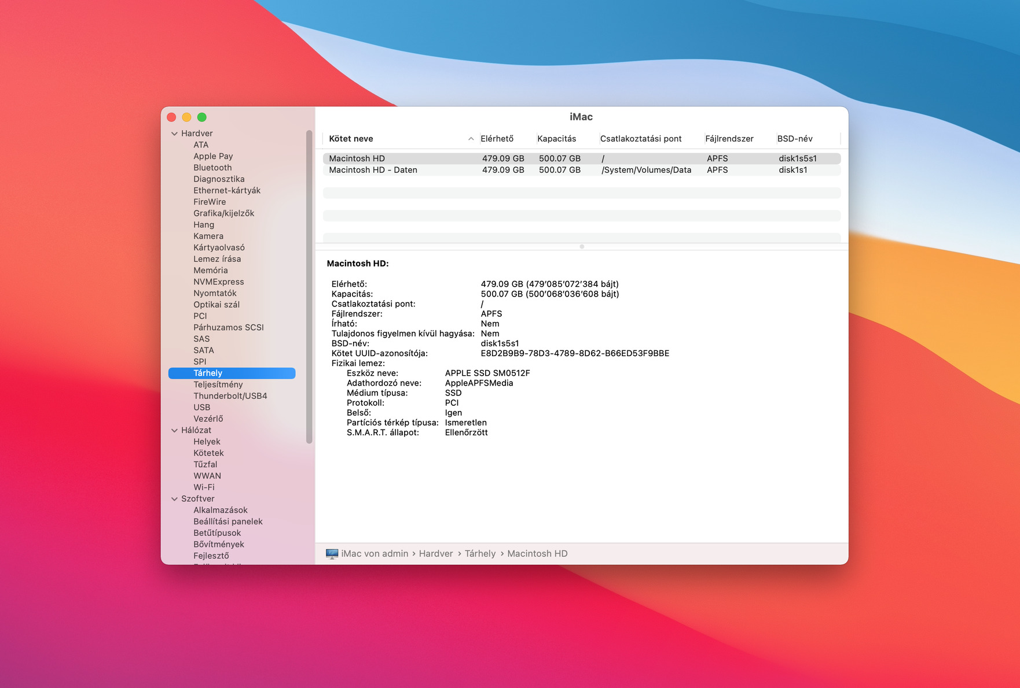Select Apple Pay in the sidebar
The image size is (1020, 688).
213,156
